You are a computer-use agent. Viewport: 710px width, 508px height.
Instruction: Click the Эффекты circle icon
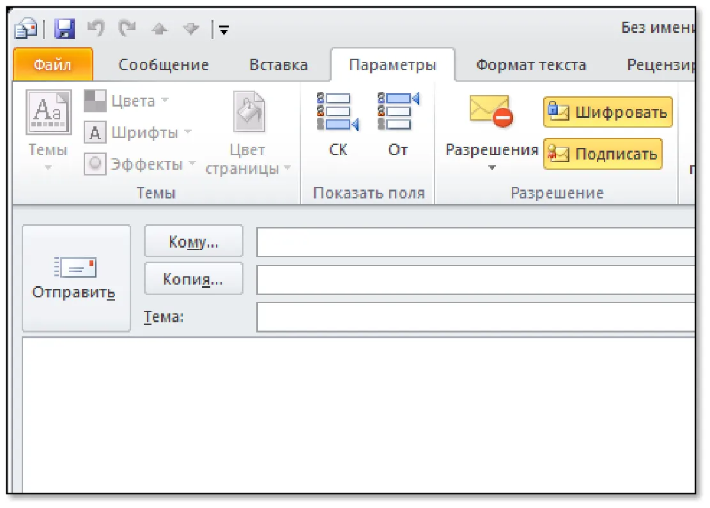95,164
